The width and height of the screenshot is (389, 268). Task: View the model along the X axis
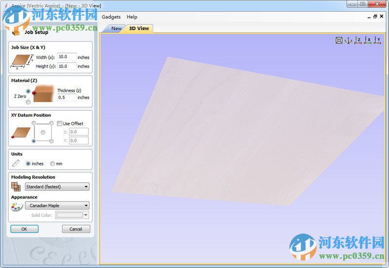368,40
